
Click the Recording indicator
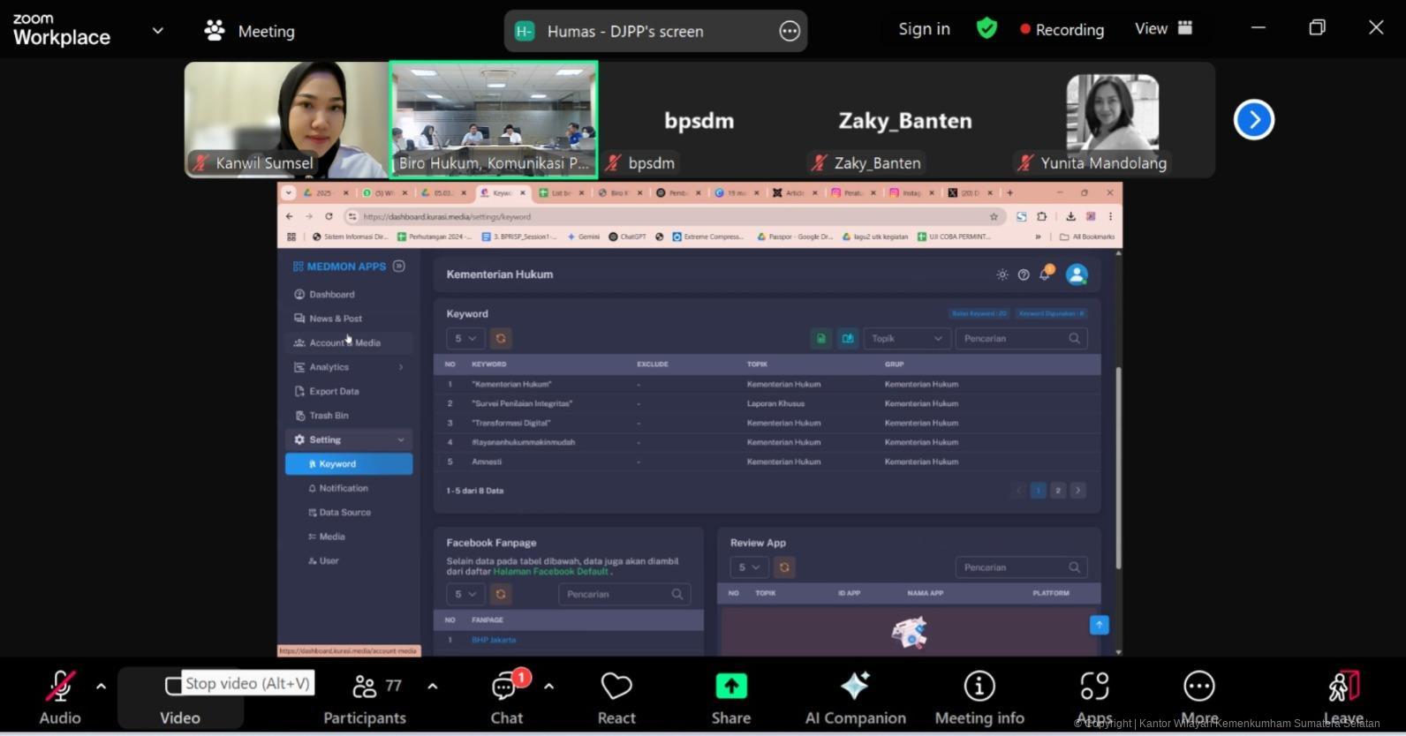point(1062,30)
